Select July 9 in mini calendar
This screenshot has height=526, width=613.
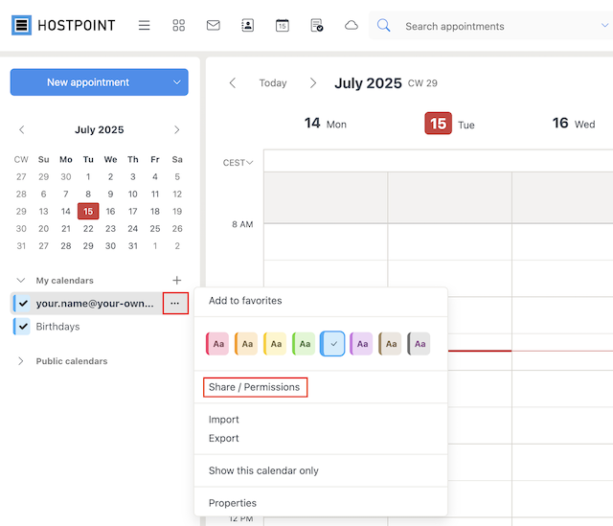coord(110,194)
